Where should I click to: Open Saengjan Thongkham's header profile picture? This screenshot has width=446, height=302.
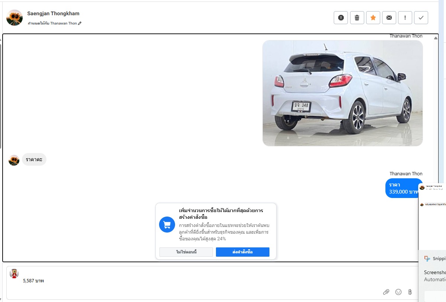pos(14,17)
